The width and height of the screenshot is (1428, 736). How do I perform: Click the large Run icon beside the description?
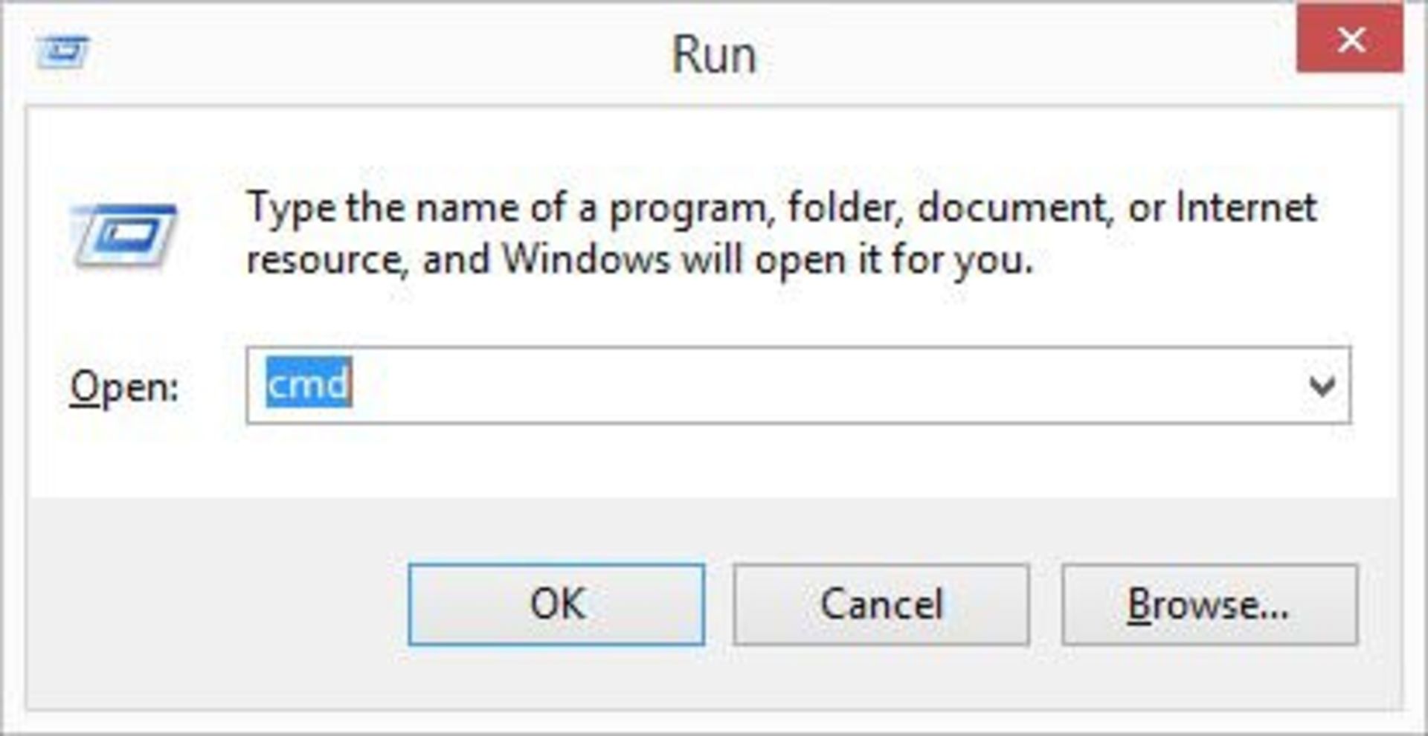(123, 236)
